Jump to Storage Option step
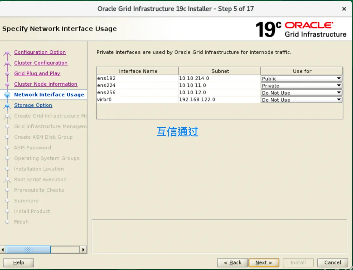 coord(33,105)
